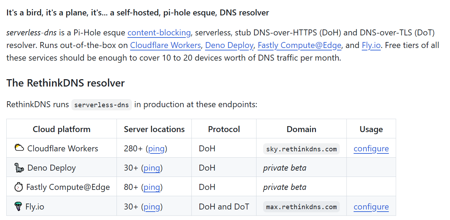The height and width of the screenshot is (220, 450).
Task: Click the 'Usage' column header
Action: tap(371, 129)
